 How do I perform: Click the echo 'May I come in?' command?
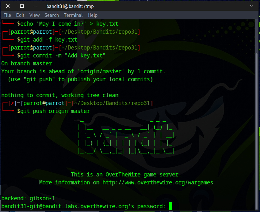click(x=68, y=24)
